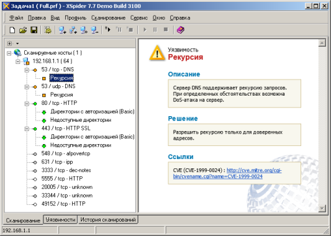Click the computer icon beside 192.168.1.1
This screenshot has width=331, height=236.
(26, 61)
